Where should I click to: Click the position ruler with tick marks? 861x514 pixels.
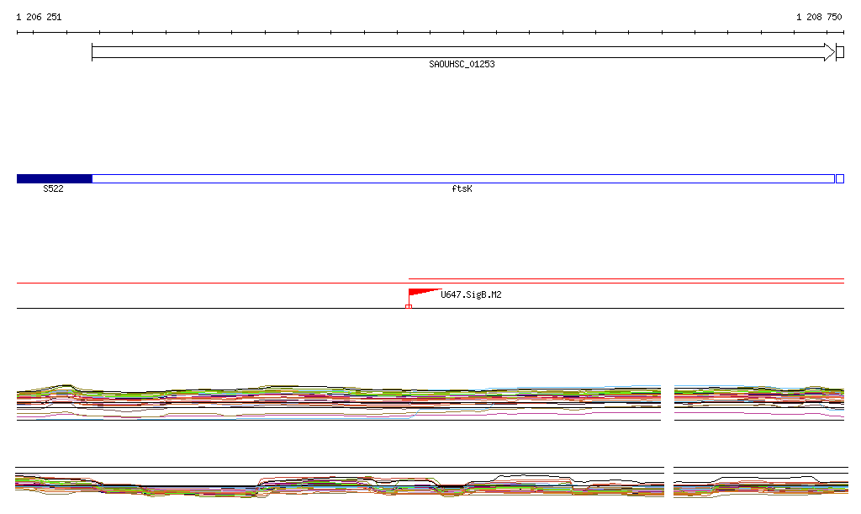point(430,33)
